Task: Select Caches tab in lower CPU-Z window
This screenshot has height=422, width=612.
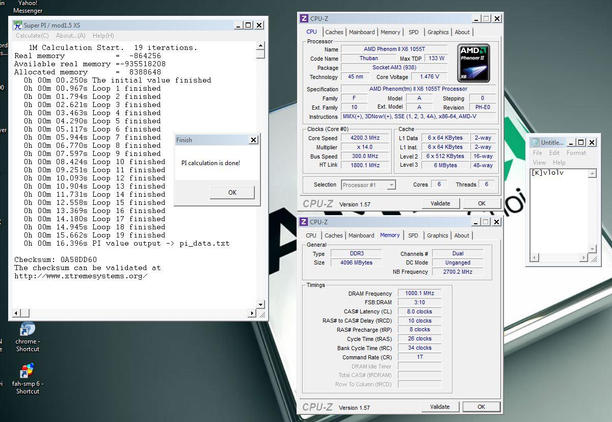Action: [334, 235]
